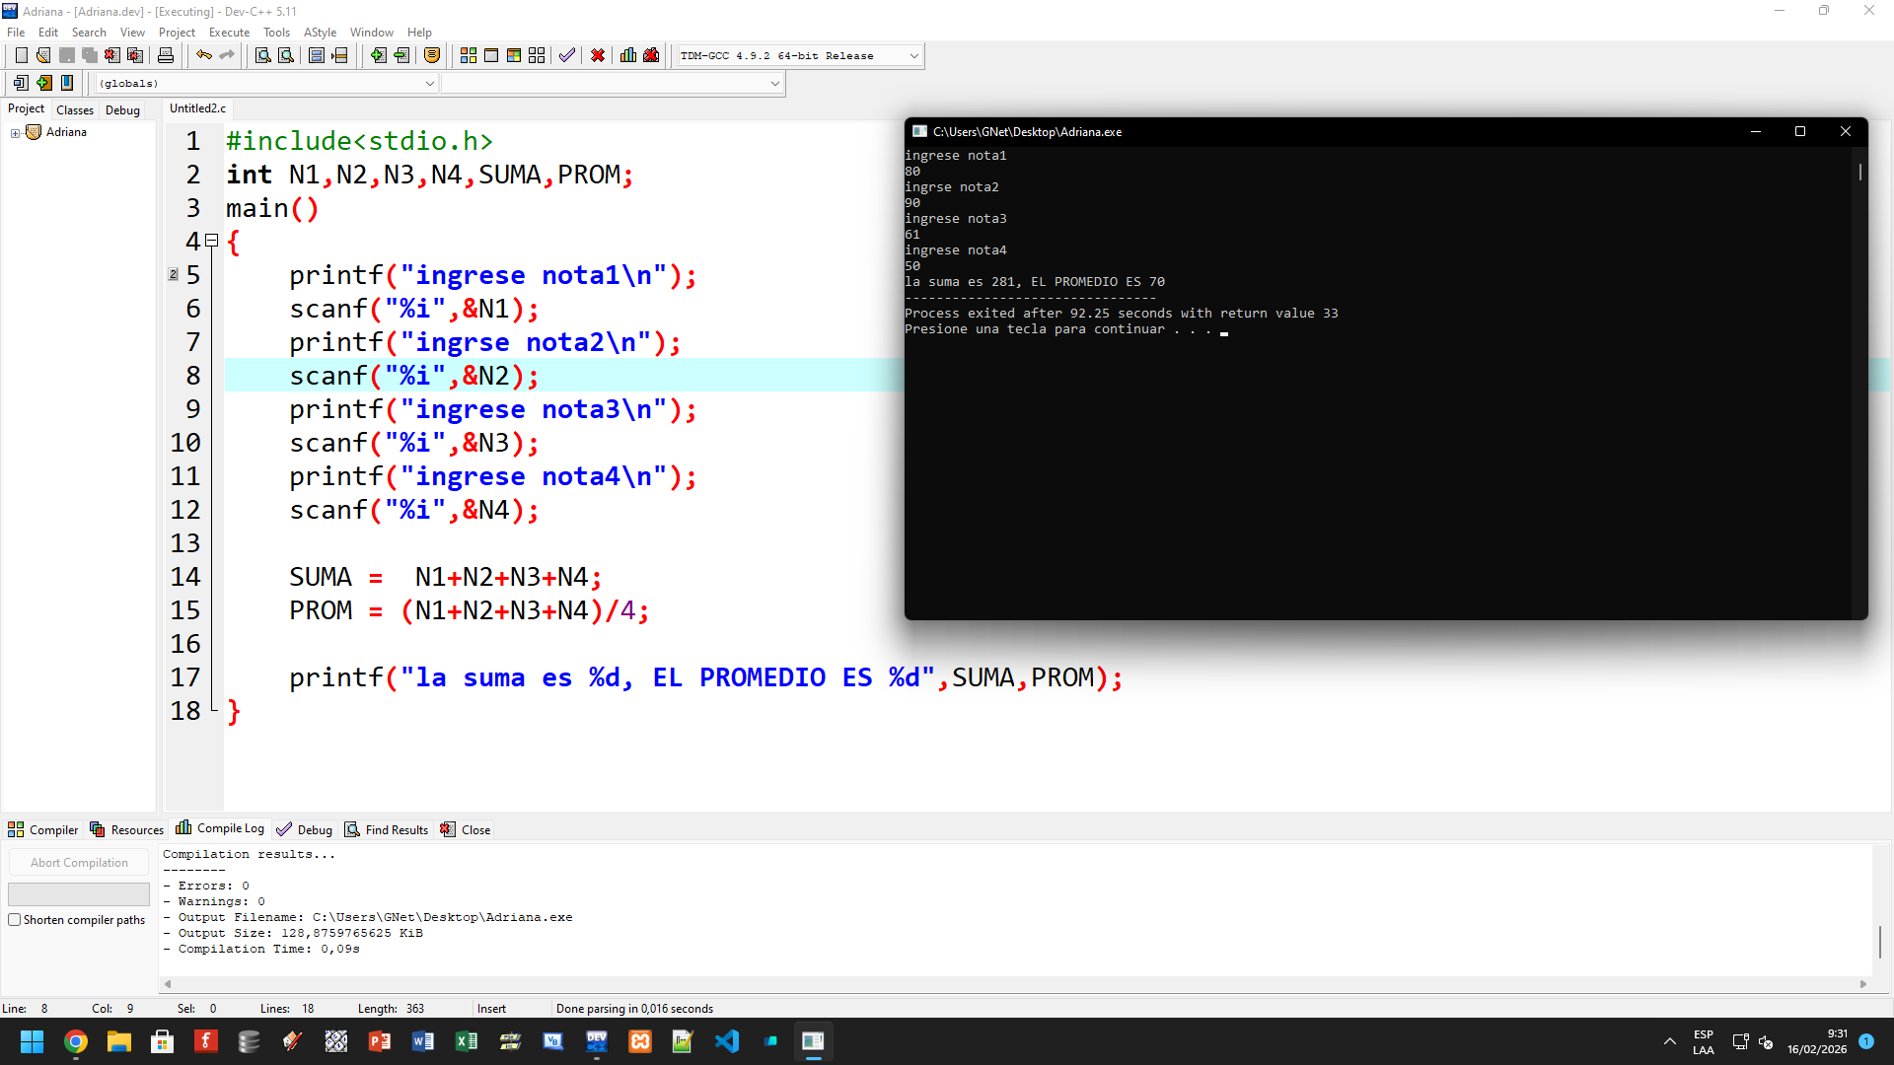
Task: Click the Print toolbar icon
Action: pyautogui.click(x=166, y=56)
